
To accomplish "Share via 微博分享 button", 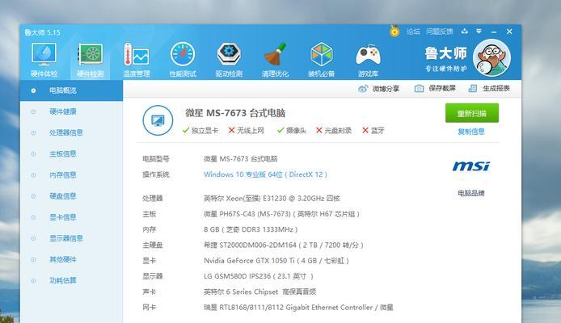I will click(378, 89).
